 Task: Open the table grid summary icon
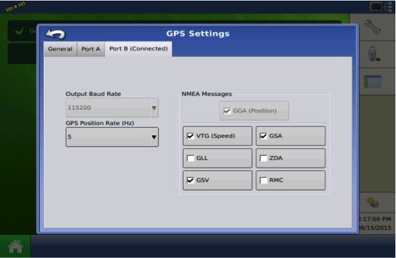coord(372,81)
